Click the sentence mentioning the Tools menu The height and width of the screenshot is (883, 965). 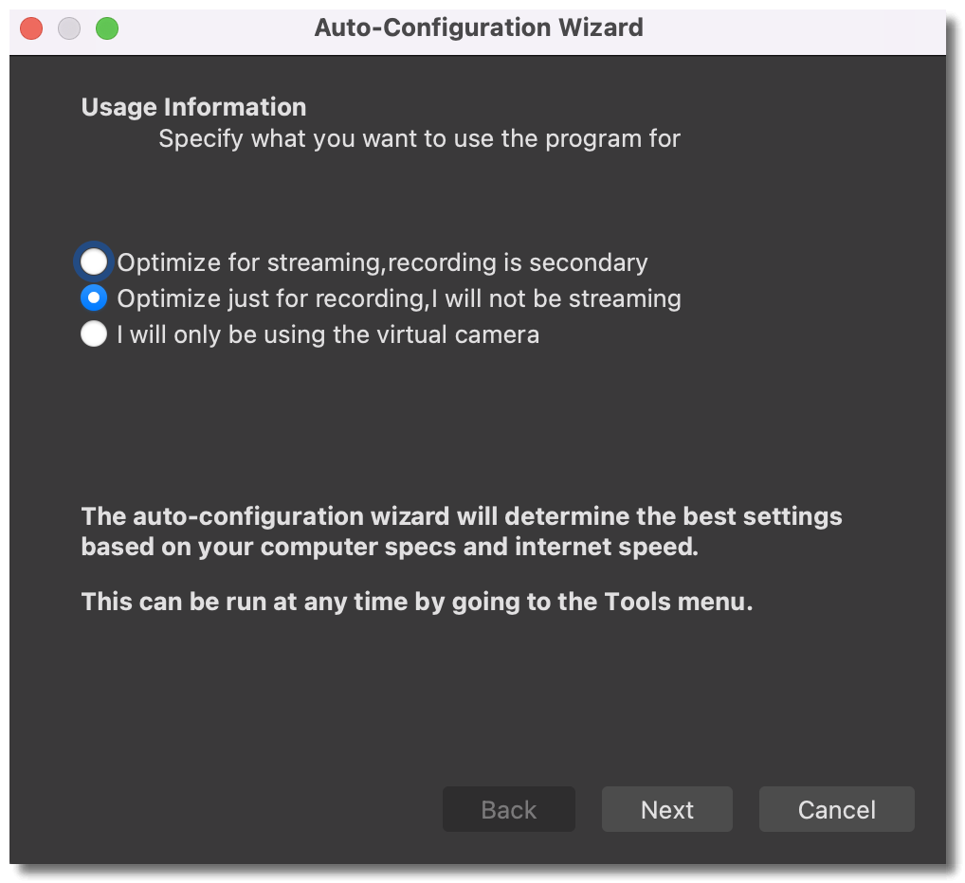pyautogui.click(x=417, y=602)
